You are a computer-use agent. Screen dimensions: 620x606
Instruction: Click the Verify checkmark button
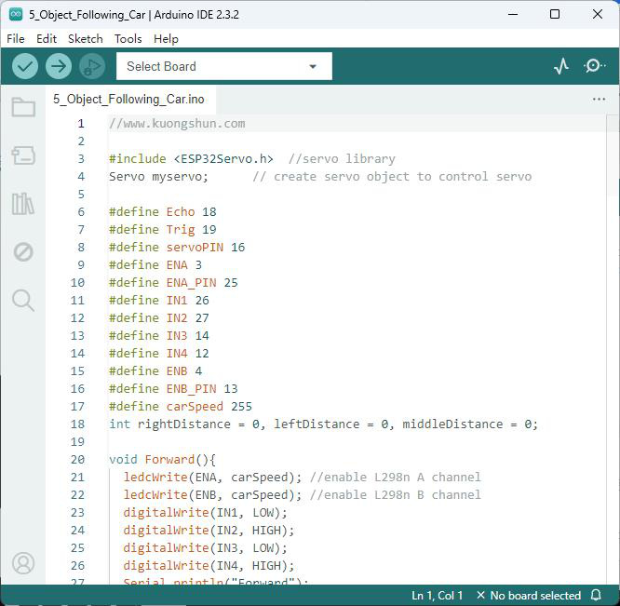tap(25, 66)
